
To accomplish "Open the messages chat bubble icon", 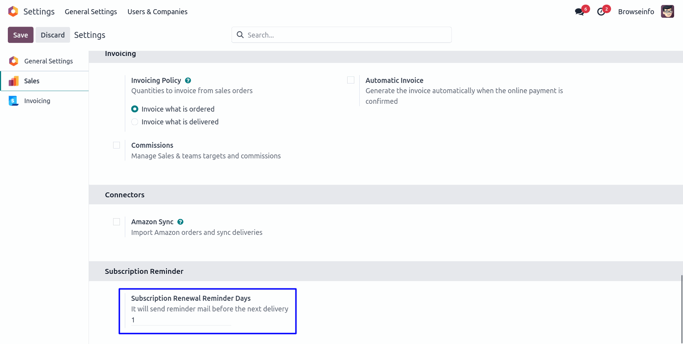I will (x=579, y=12).
